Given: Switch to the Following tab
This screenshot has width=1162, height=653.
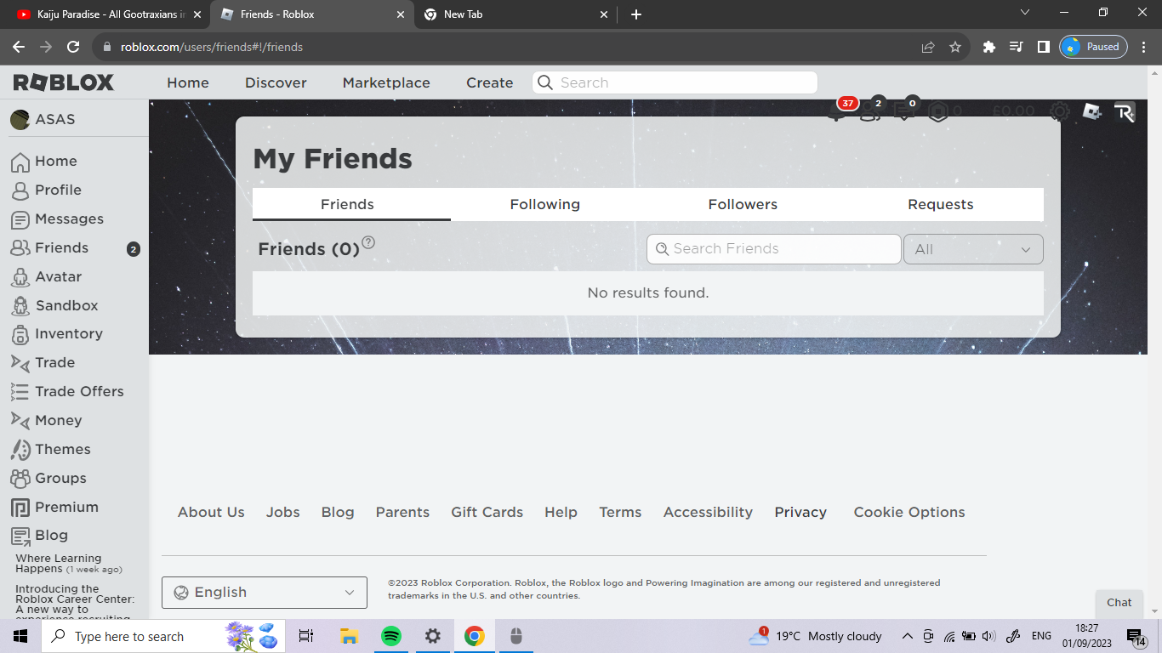Looking at the screenshot, I should coord(545,204).
